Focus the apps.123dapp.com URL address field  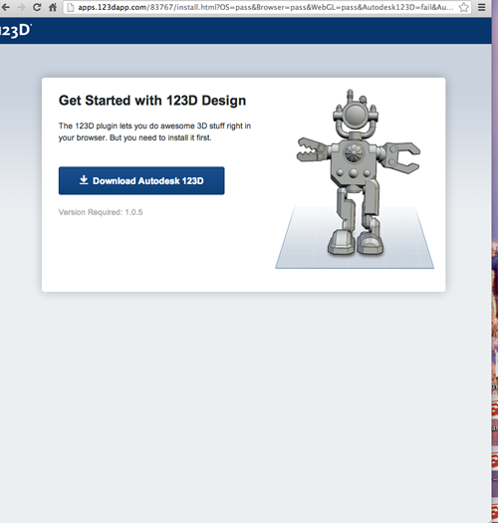[x=266, y=7]
